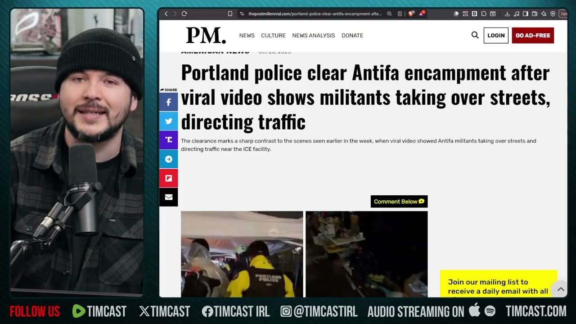
Task: Open the Brave Wallet icon
Action: (535, 14)
